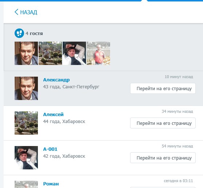This screenshot has height=188, width=203.
Task: Click Роман's partially visible avatar
Action: [x=26, y=184]
